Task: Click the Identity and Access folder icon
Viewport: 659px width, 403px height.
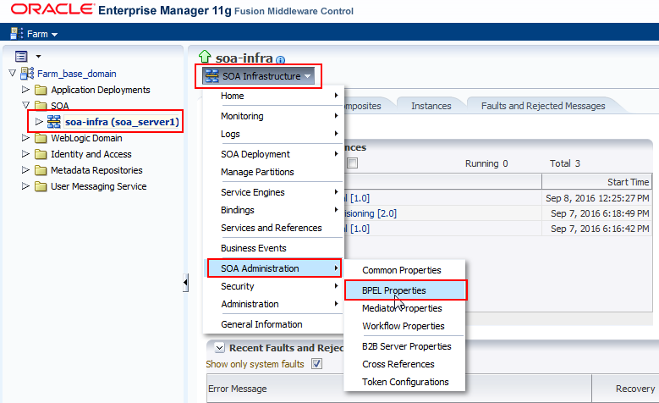Action: coord(41,154)
